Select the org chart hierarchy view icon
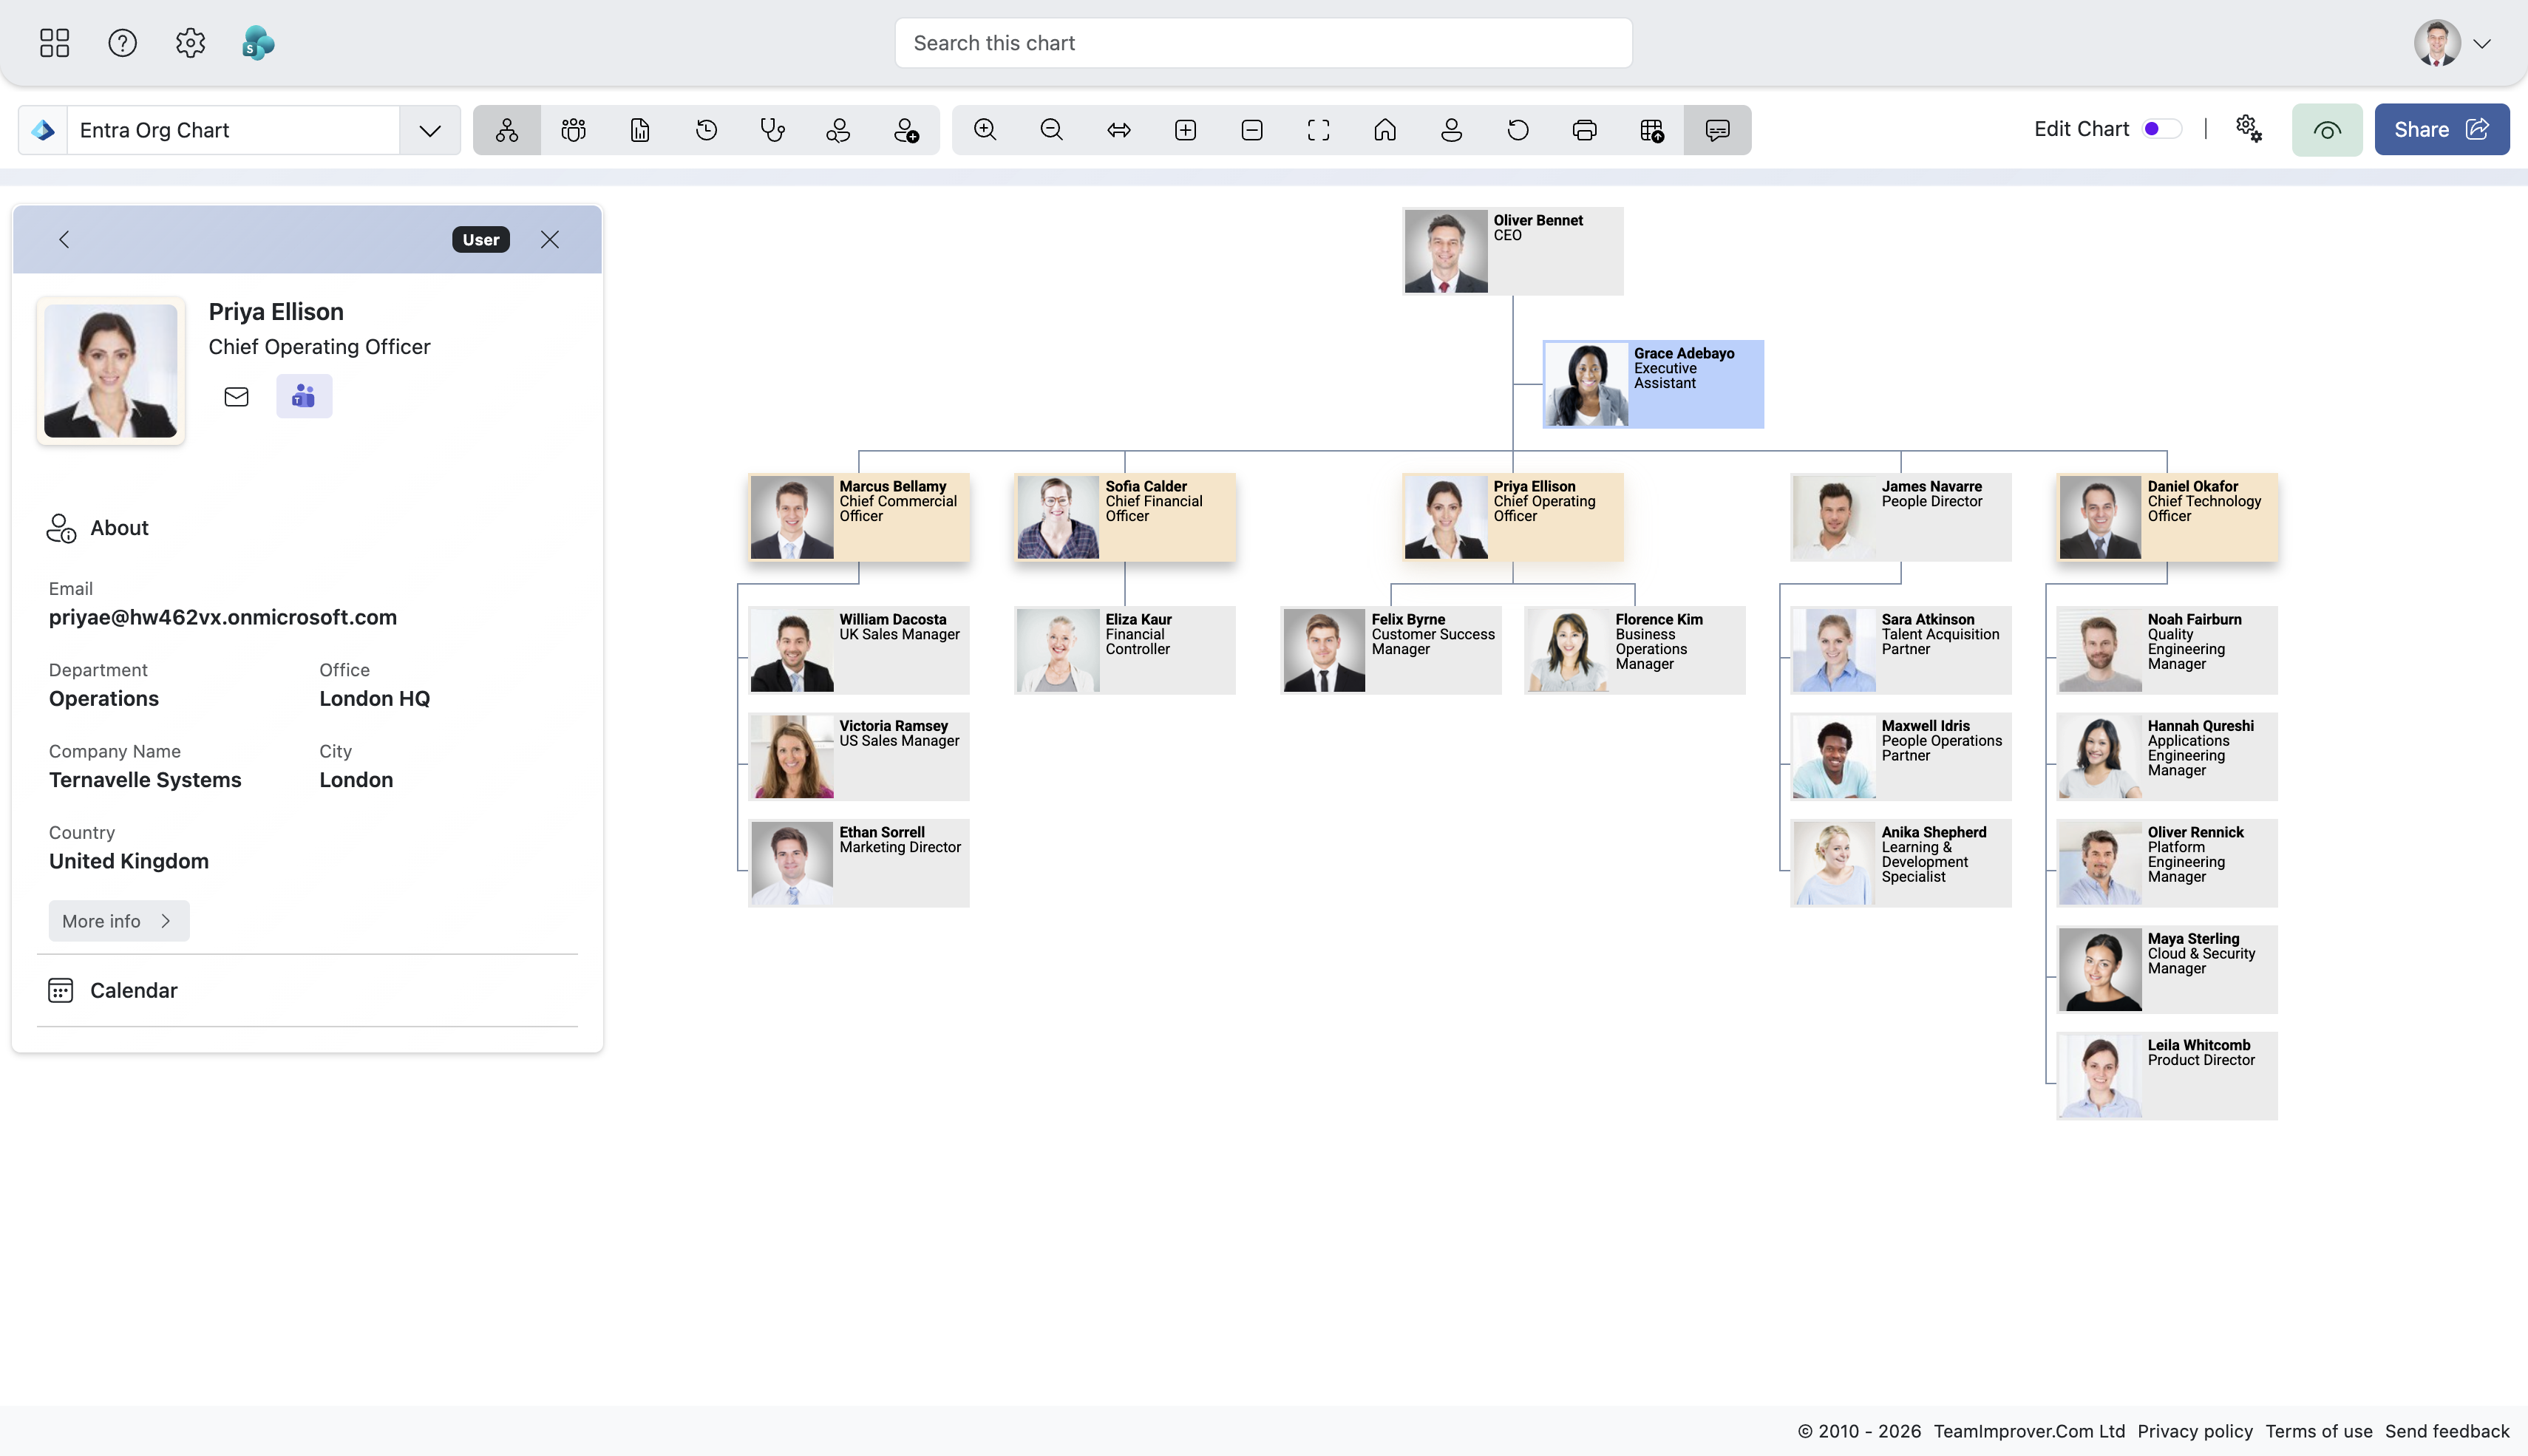 pyautogui.click(x=507, y=130)
